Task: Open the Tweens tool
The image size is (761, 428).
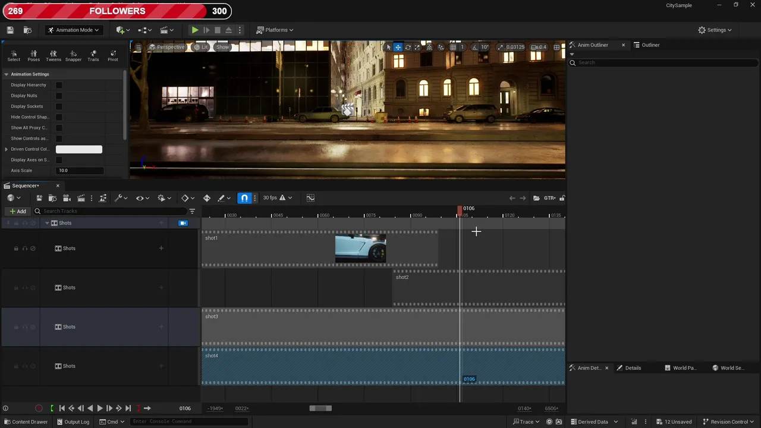Action: point(54,55)
